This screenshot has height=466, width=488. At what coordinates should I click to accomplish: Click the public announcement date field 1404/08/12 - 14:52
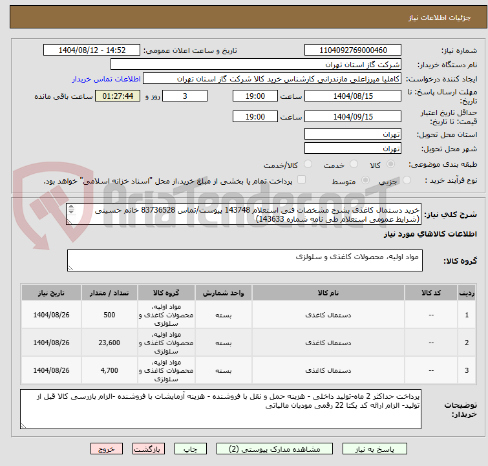point(92,50)
